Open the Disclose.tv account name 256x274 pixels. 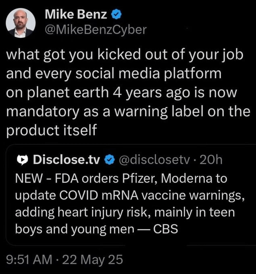[x=67, y=160]
